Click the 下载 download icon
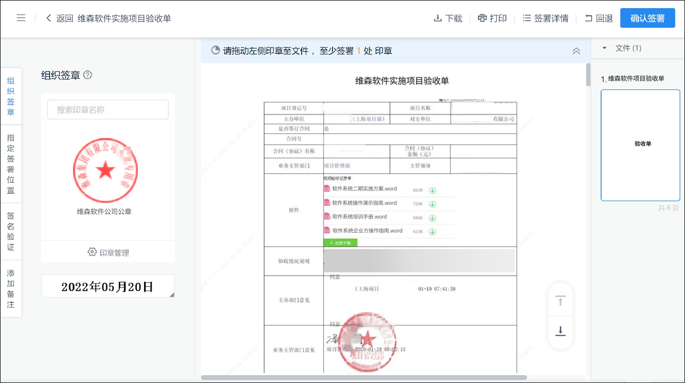This screenshot has width=685, height=383. tap(438, 18)
